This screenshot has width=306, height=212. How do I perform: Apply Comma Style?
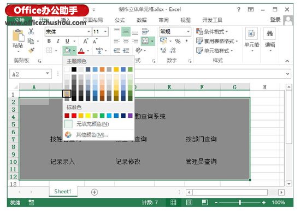coord(187,41)
